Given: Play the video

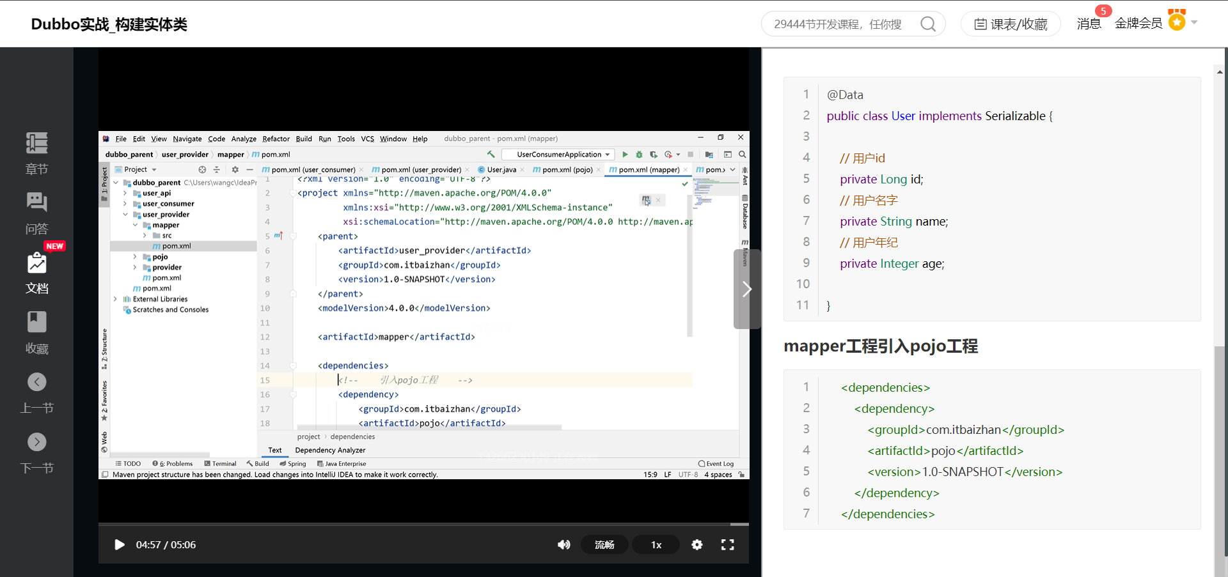Looking at the screenshot, I should (119, 544).
